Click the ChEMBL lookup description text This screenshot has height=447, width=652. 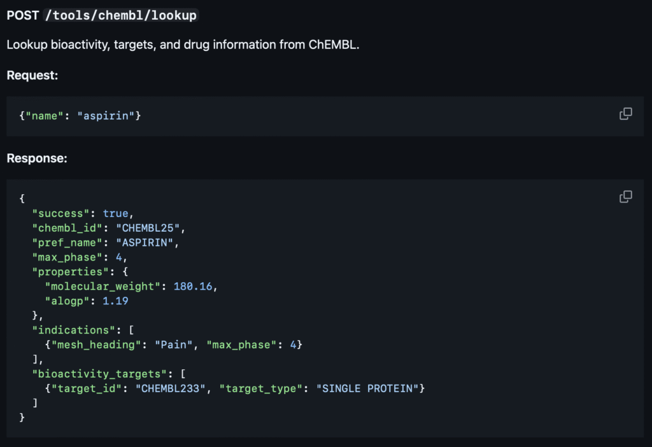click(x=183, y=46)
